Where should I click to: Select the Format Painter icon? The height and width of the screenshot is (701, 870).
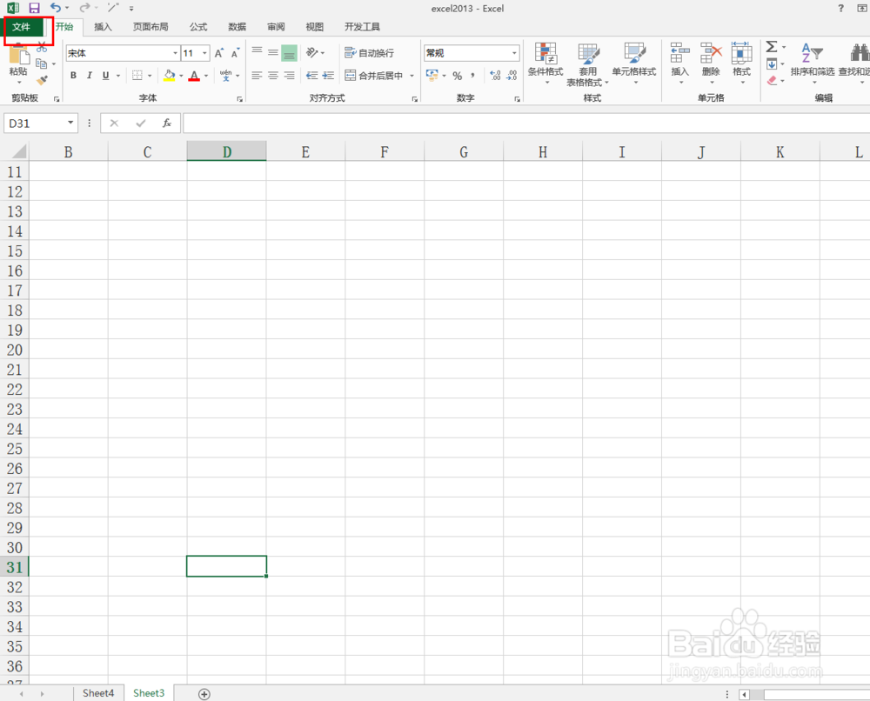tap(41, 81)
